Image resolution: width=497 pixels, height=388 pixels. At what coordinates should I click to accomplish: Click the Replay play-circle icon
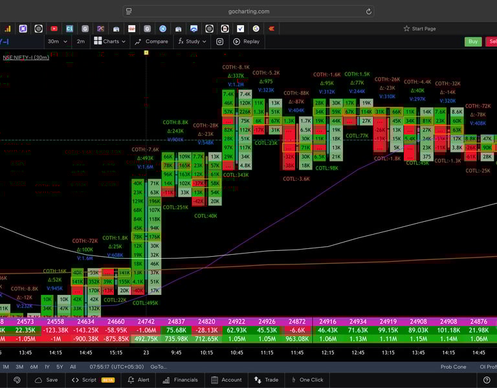pyautogui.click(x=236, y=41)
